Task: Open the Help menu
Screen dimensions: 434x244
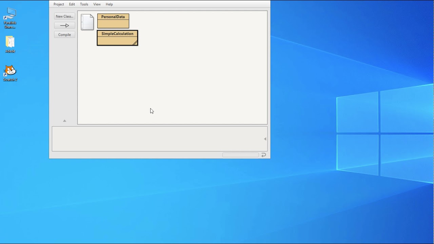Action: point(109,4)
